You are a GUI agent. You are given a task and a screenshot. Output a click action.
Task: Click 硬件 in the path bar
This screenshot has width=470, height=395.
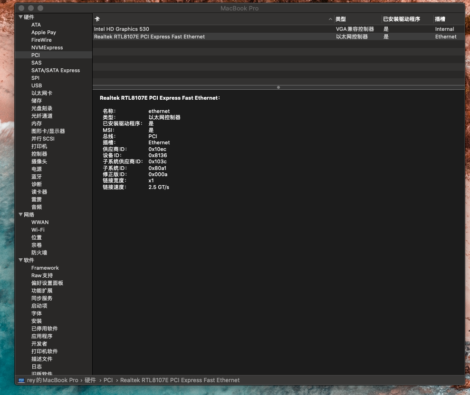click(x=90, y=380)
